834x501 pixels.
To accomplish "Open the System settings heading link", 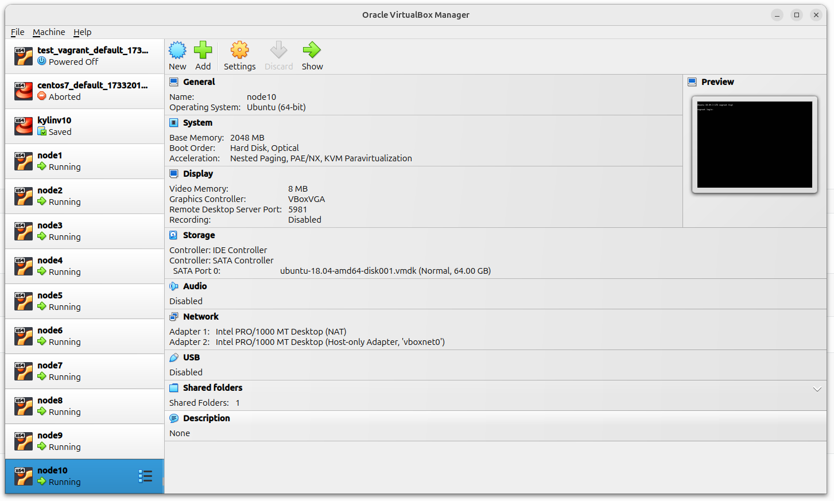I will 197,123.
